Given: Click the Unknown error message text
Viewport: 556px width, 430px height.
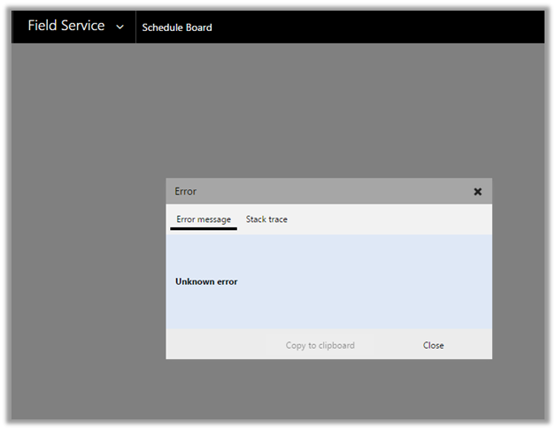Looking at the screenshot, I should pos(206,281).
